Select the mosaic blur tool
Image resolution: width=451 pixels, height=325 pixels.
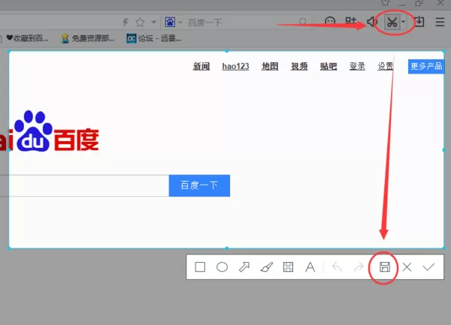point(288,267)
